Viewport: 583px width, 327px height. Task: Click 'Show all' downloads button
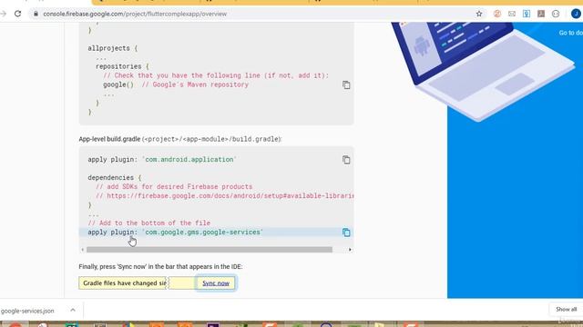tap(566, 309)
